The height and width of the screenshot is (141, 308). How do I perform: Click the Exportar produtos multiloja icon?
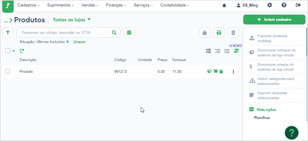coord(252,38)
